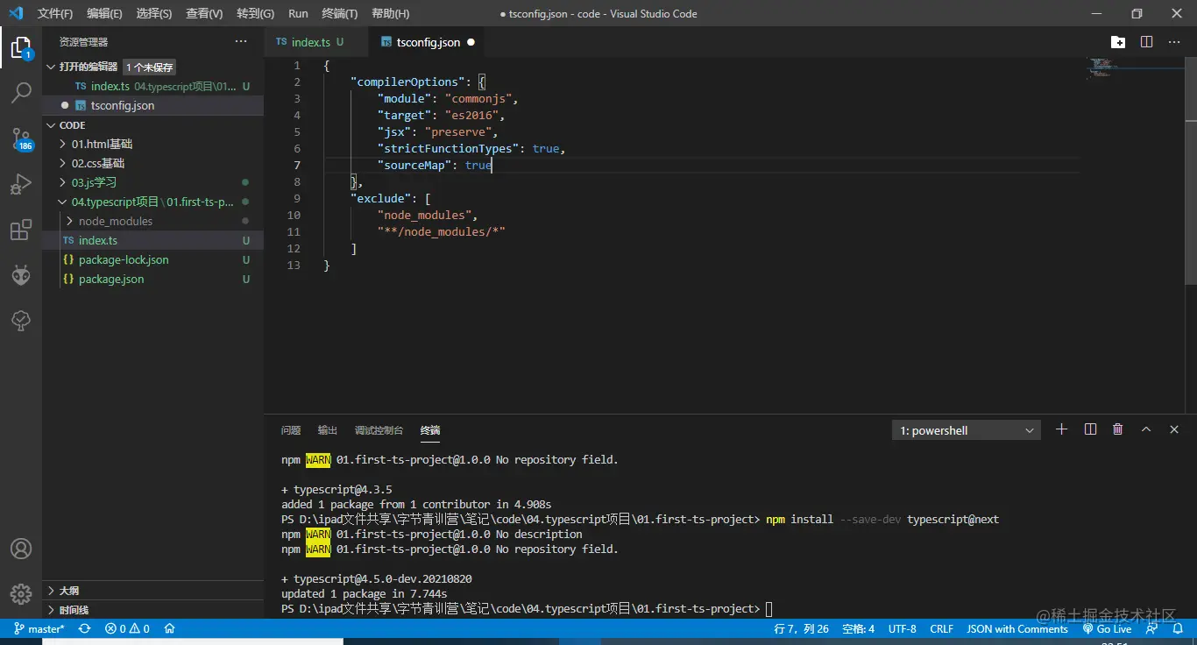The image size is (1197, 645).
Task: Change indentation via 空格: 4
Action: 858,628
